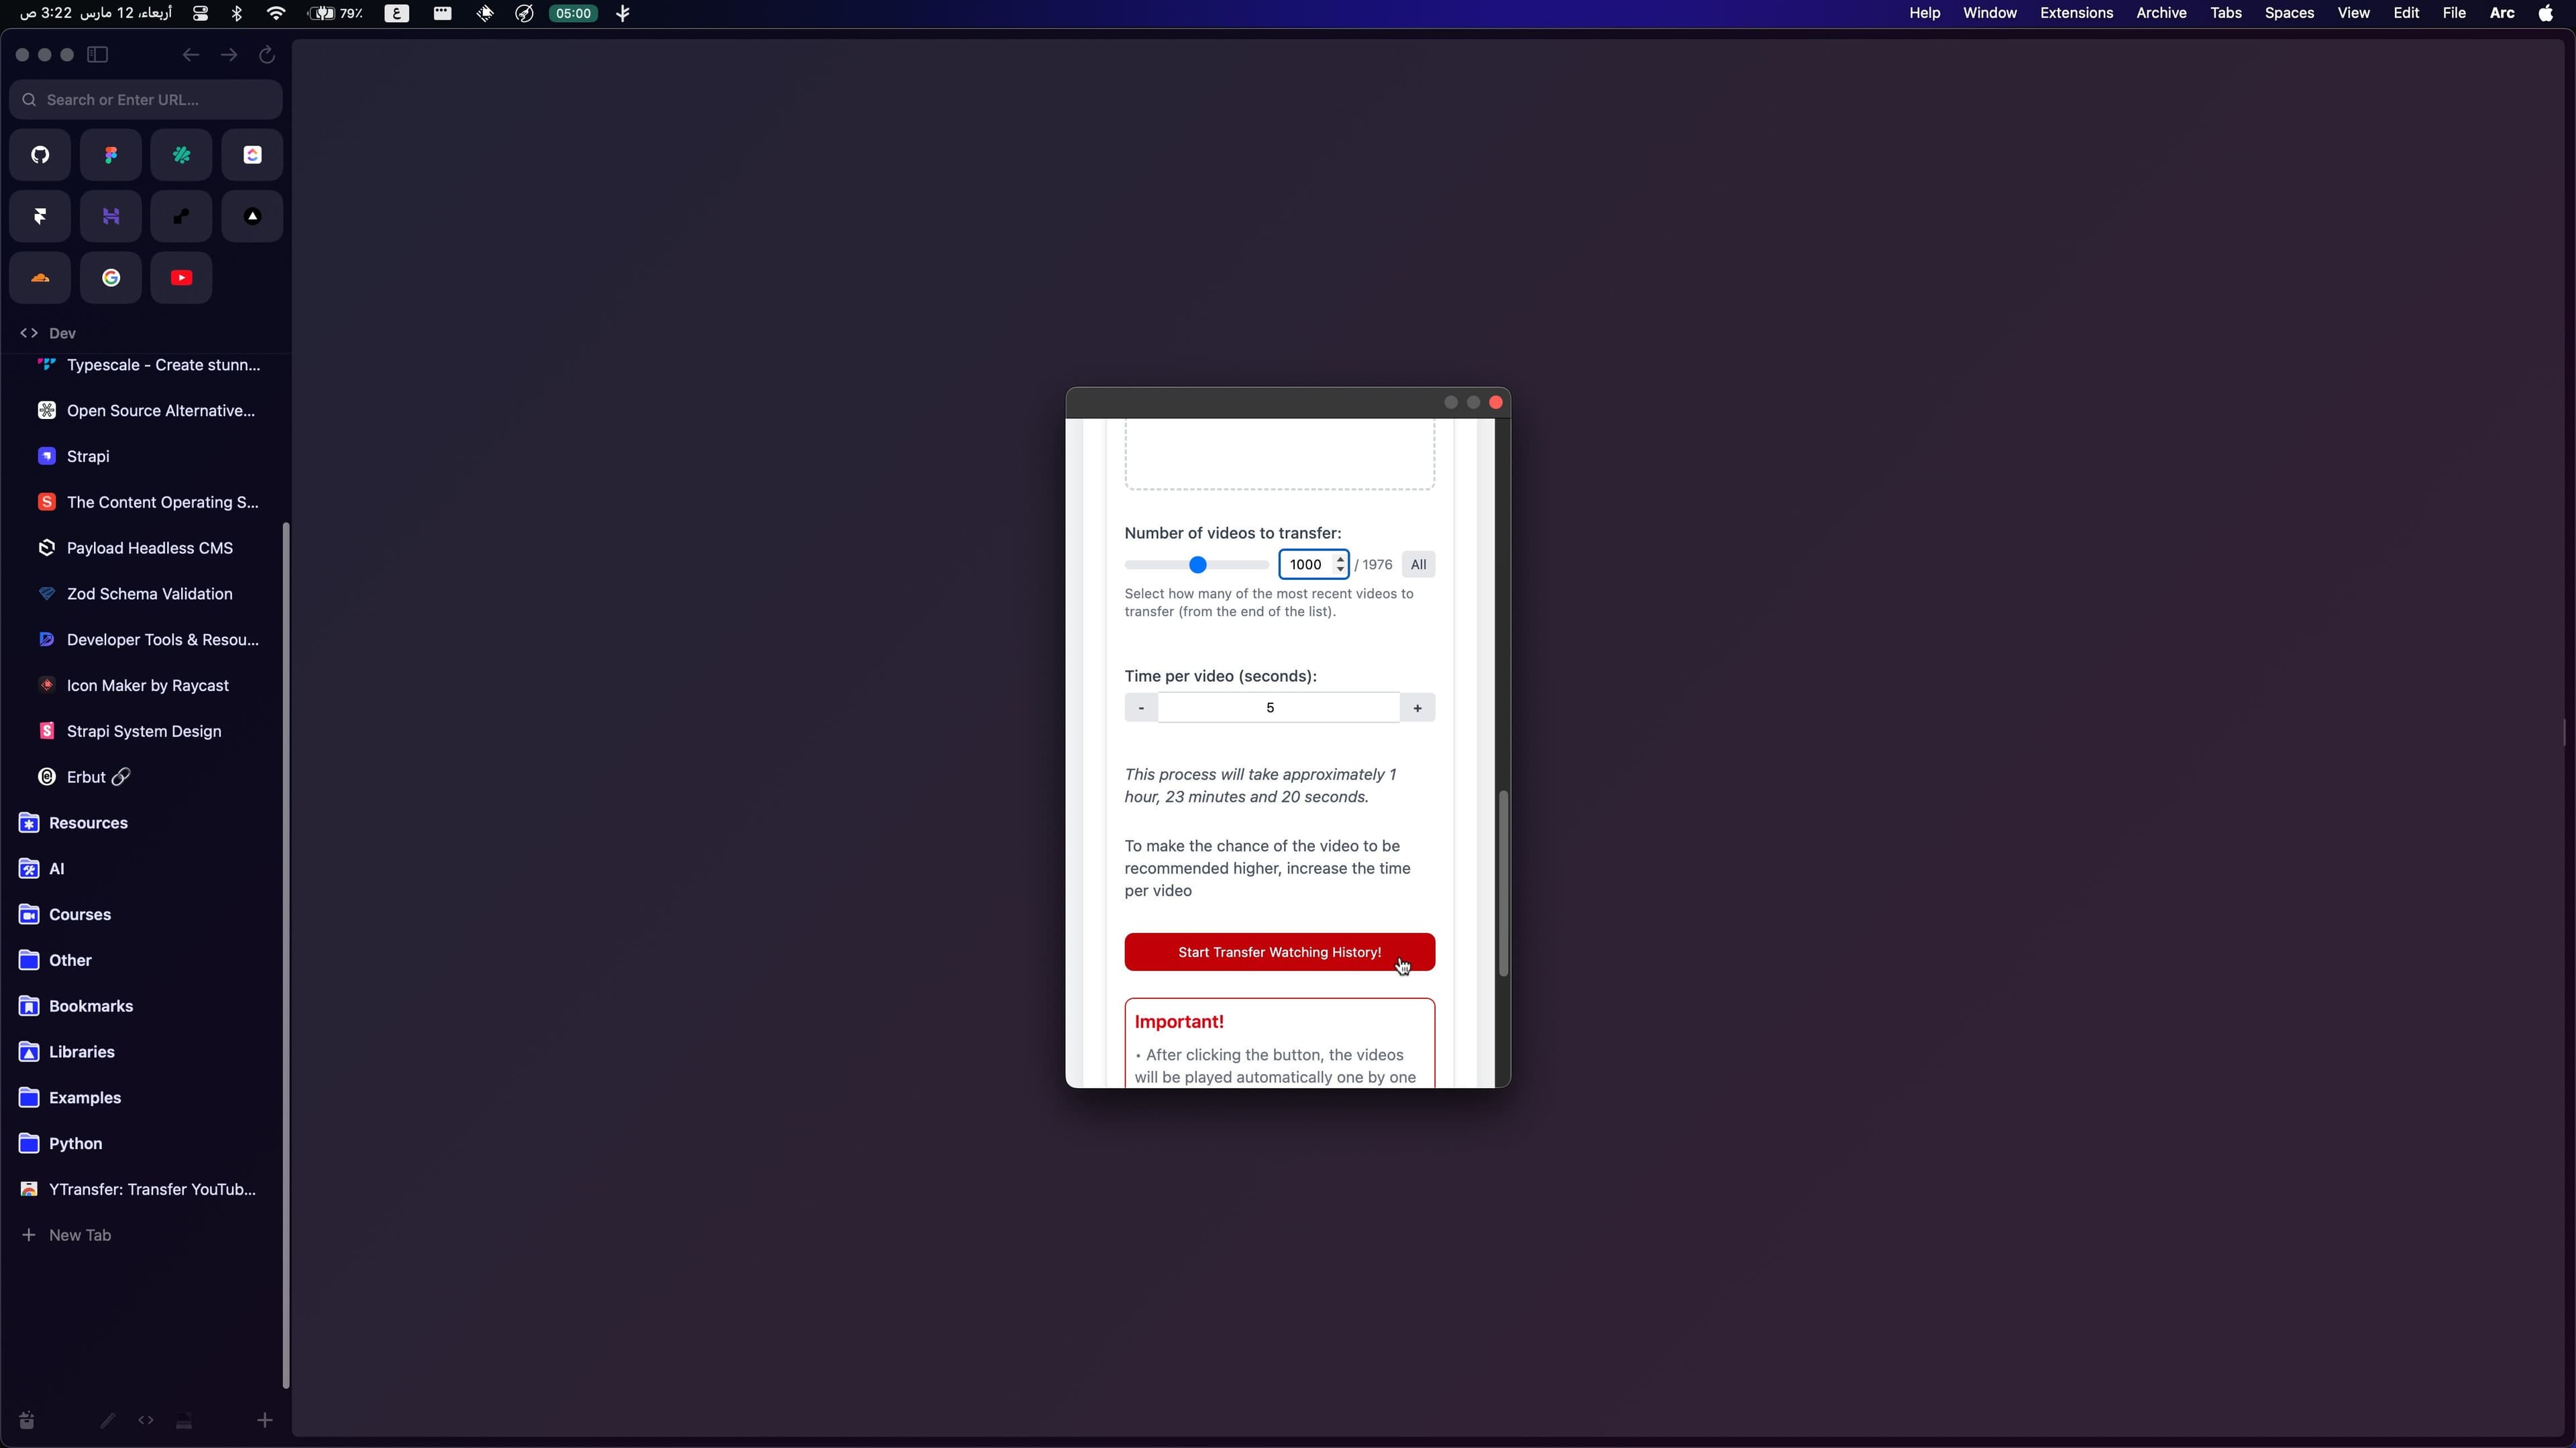Click the new item plus icon
Viewport: 2576px width, 1448px height.
pyautogui.click(x=264, y=1420)
